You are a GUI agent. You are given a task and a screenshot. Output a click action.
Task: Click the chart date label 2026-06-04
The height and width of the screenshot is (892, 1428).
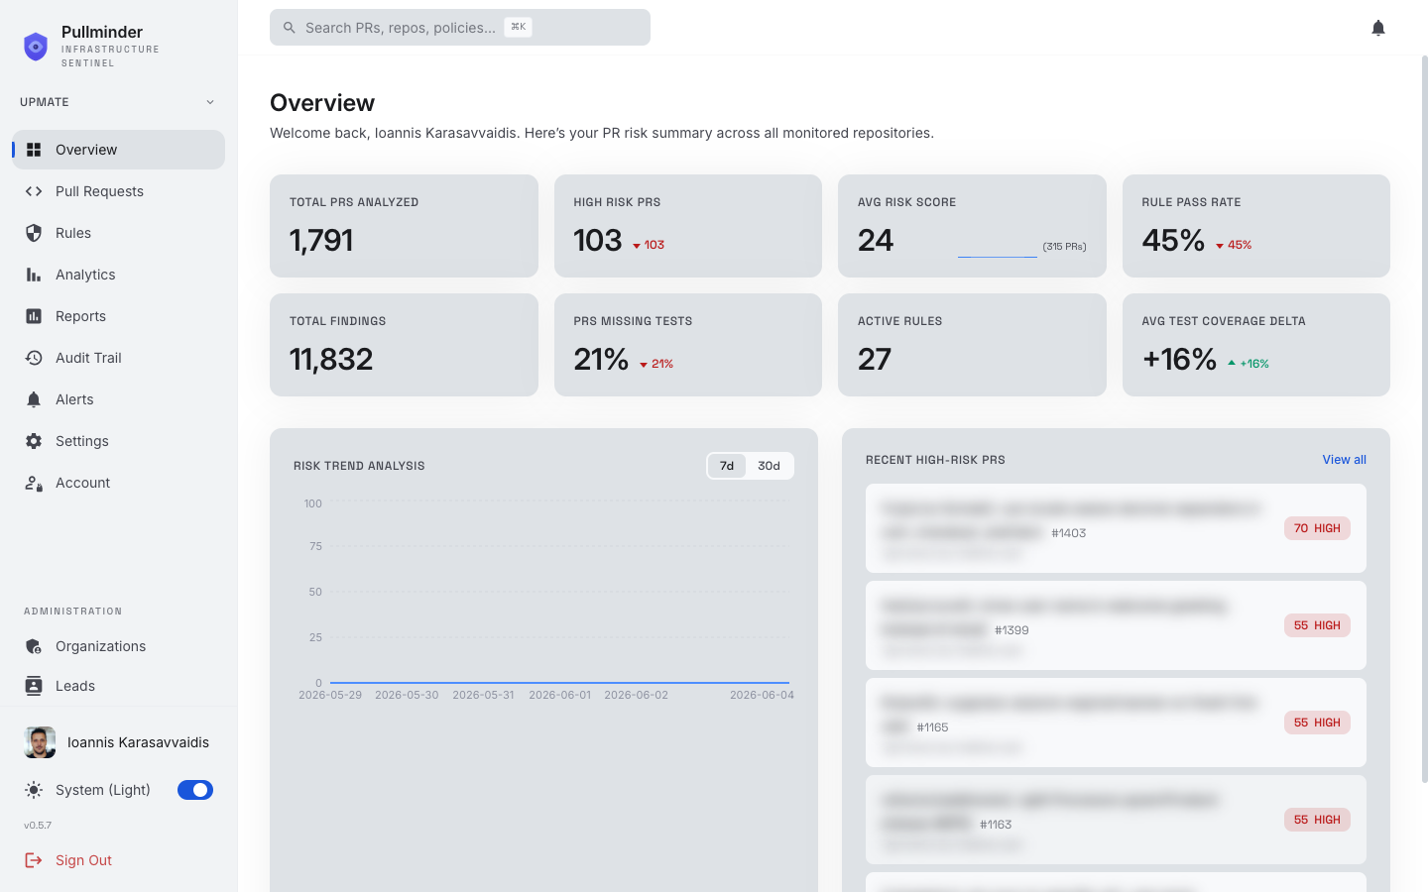tap(762, 695)
